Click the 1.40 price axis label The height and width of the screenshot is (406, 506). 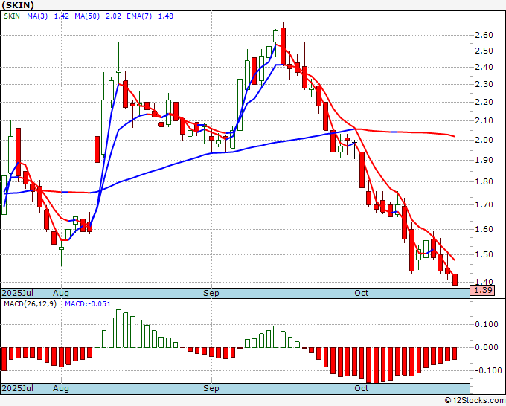pyautogui.click(x=484, y=282)
